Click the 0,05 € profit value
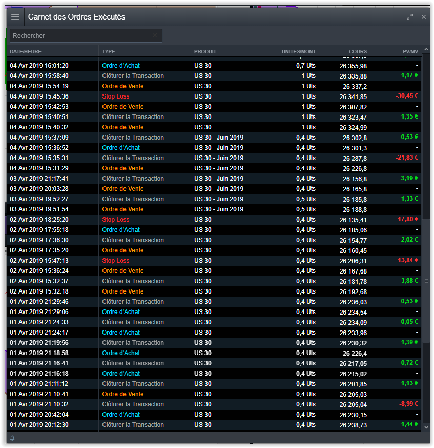This screenshot has height=448, width=434. 409,322
